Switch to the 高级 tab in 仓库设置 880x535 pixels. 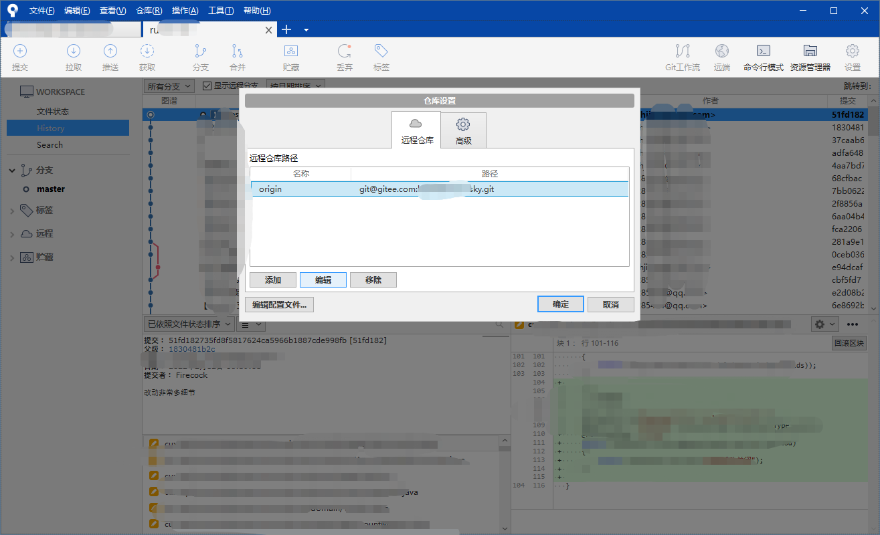pos(463,130)
